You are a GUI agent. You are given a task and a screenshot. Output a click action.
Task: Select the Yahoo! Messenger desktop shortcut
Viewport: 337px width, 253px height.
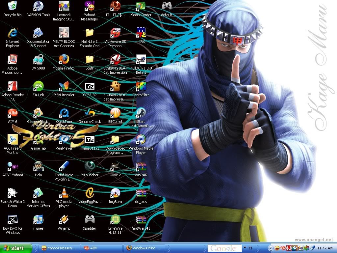click(90, 6)
